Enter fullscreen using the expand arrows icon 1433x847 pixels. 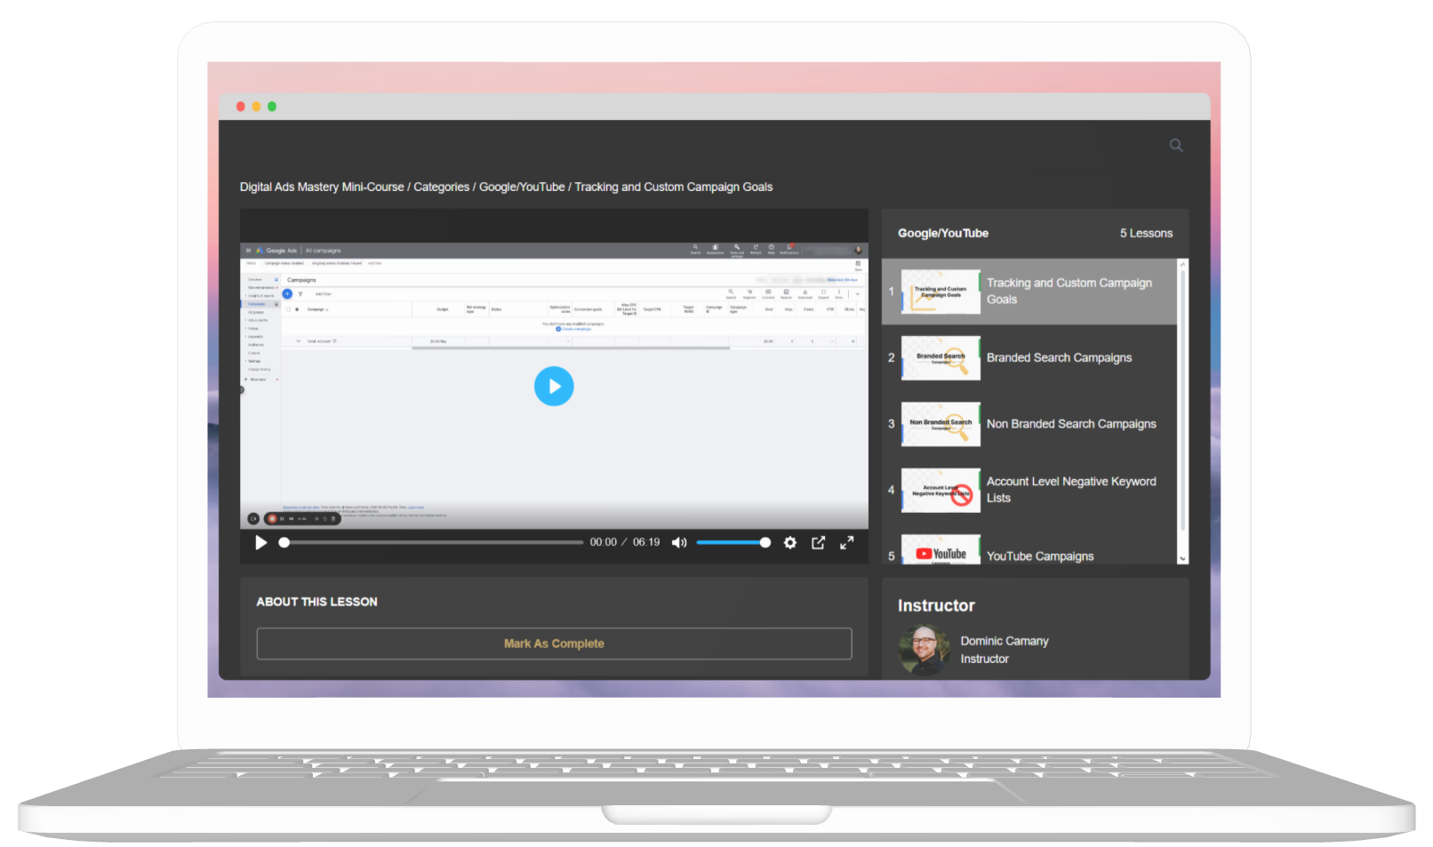click(x=847, y=542)
